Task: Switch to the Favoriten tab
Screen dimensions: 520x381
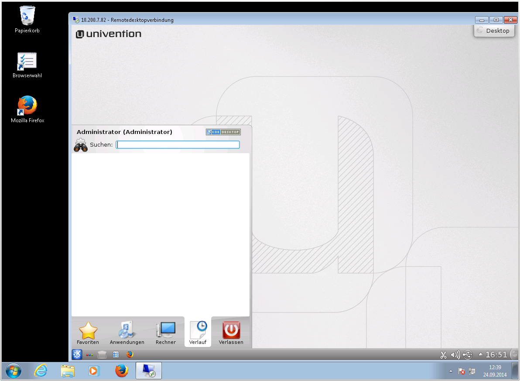Action: point(88,333)
